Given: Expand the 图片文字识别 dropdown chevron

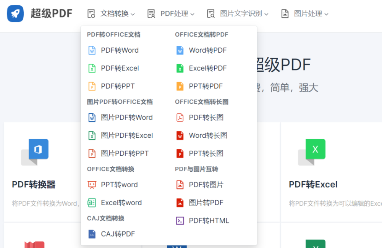Looking at the screenshot, I should pos(266,14).
